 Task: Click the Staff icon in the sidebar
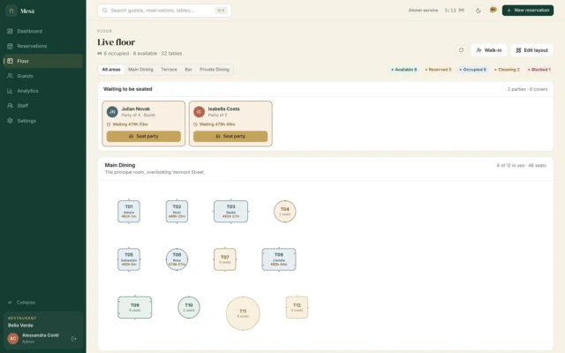click(x=10, y=106)
